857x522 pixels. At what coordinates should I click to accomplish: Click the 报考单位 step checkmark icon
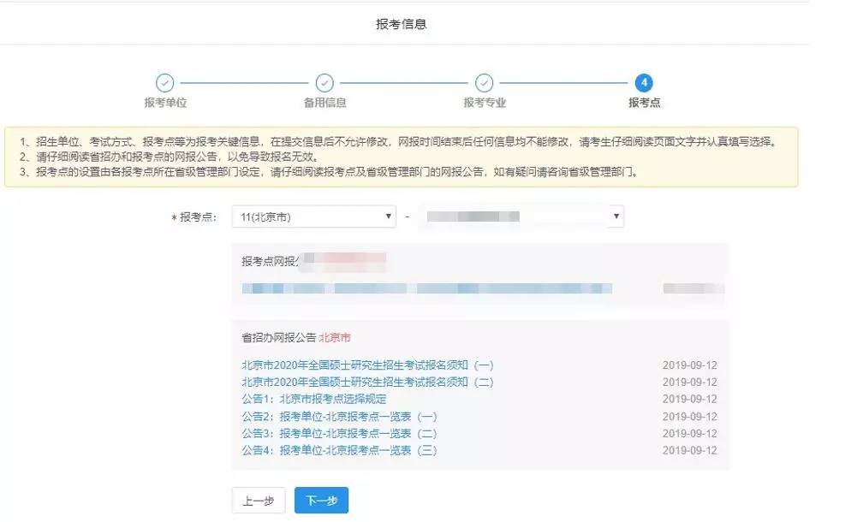pyautogui.click(x=164, y=83)
